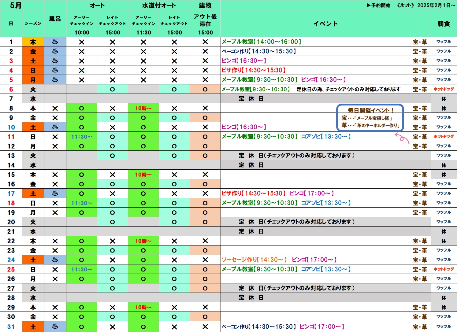457x332 pixels.
Task: Click the bath icon for May 1
Action: click(55, 42)
